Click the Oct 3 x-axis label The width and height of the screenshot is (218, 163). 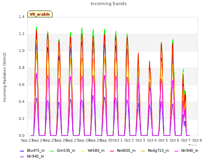coord(140,140)
